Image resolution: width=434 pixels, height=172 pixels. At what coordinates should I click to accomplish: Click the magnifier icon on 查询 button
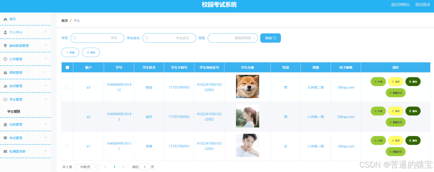tap(274, 38)
